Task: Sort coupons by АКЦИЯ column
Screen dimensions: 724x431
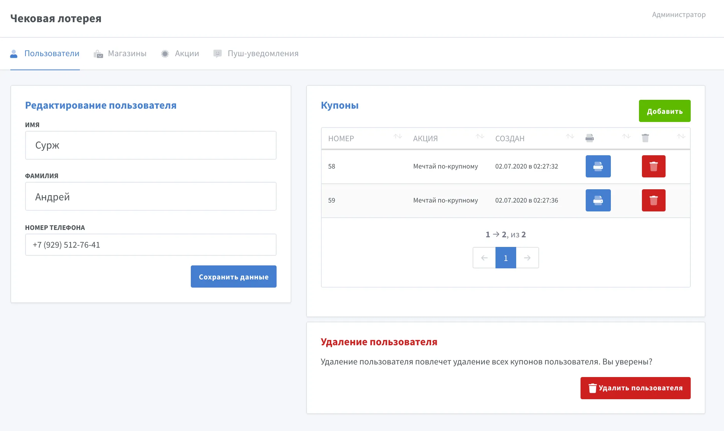Action: 480,137
